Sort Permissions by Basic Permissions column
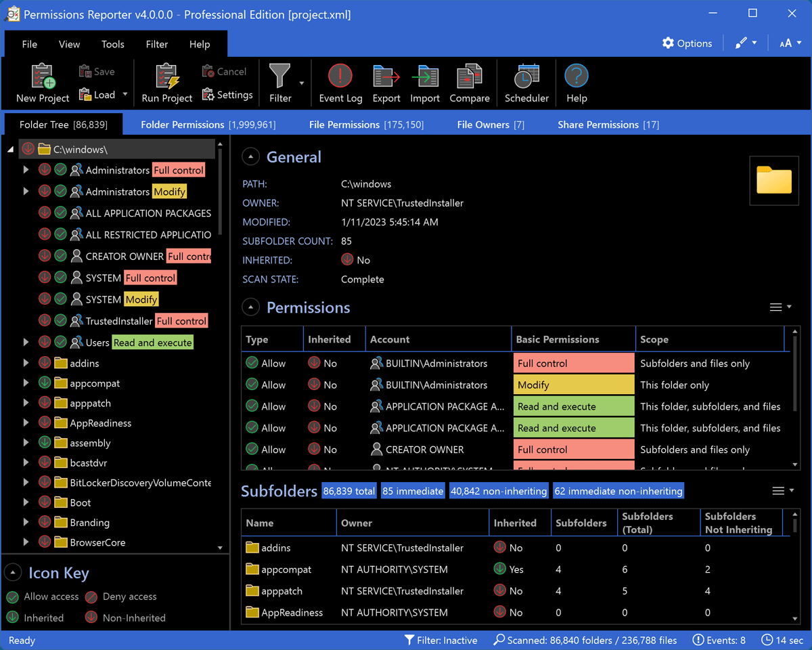The width and height of the screenshot is (812, 650). [x=573, y=339]
